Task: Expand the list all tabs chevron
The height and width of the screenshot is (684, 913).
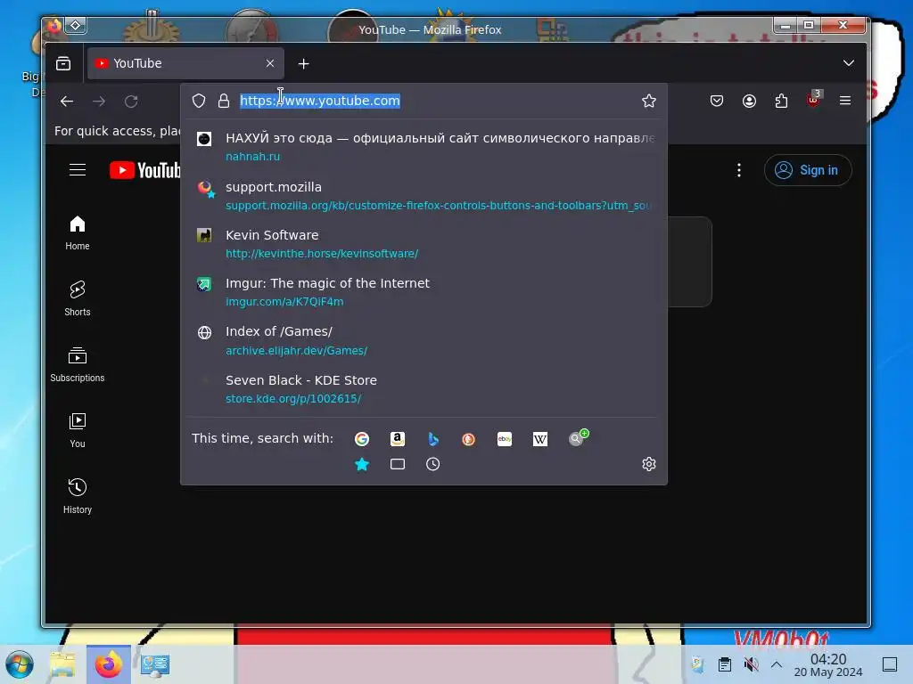Action: [849, 63]
